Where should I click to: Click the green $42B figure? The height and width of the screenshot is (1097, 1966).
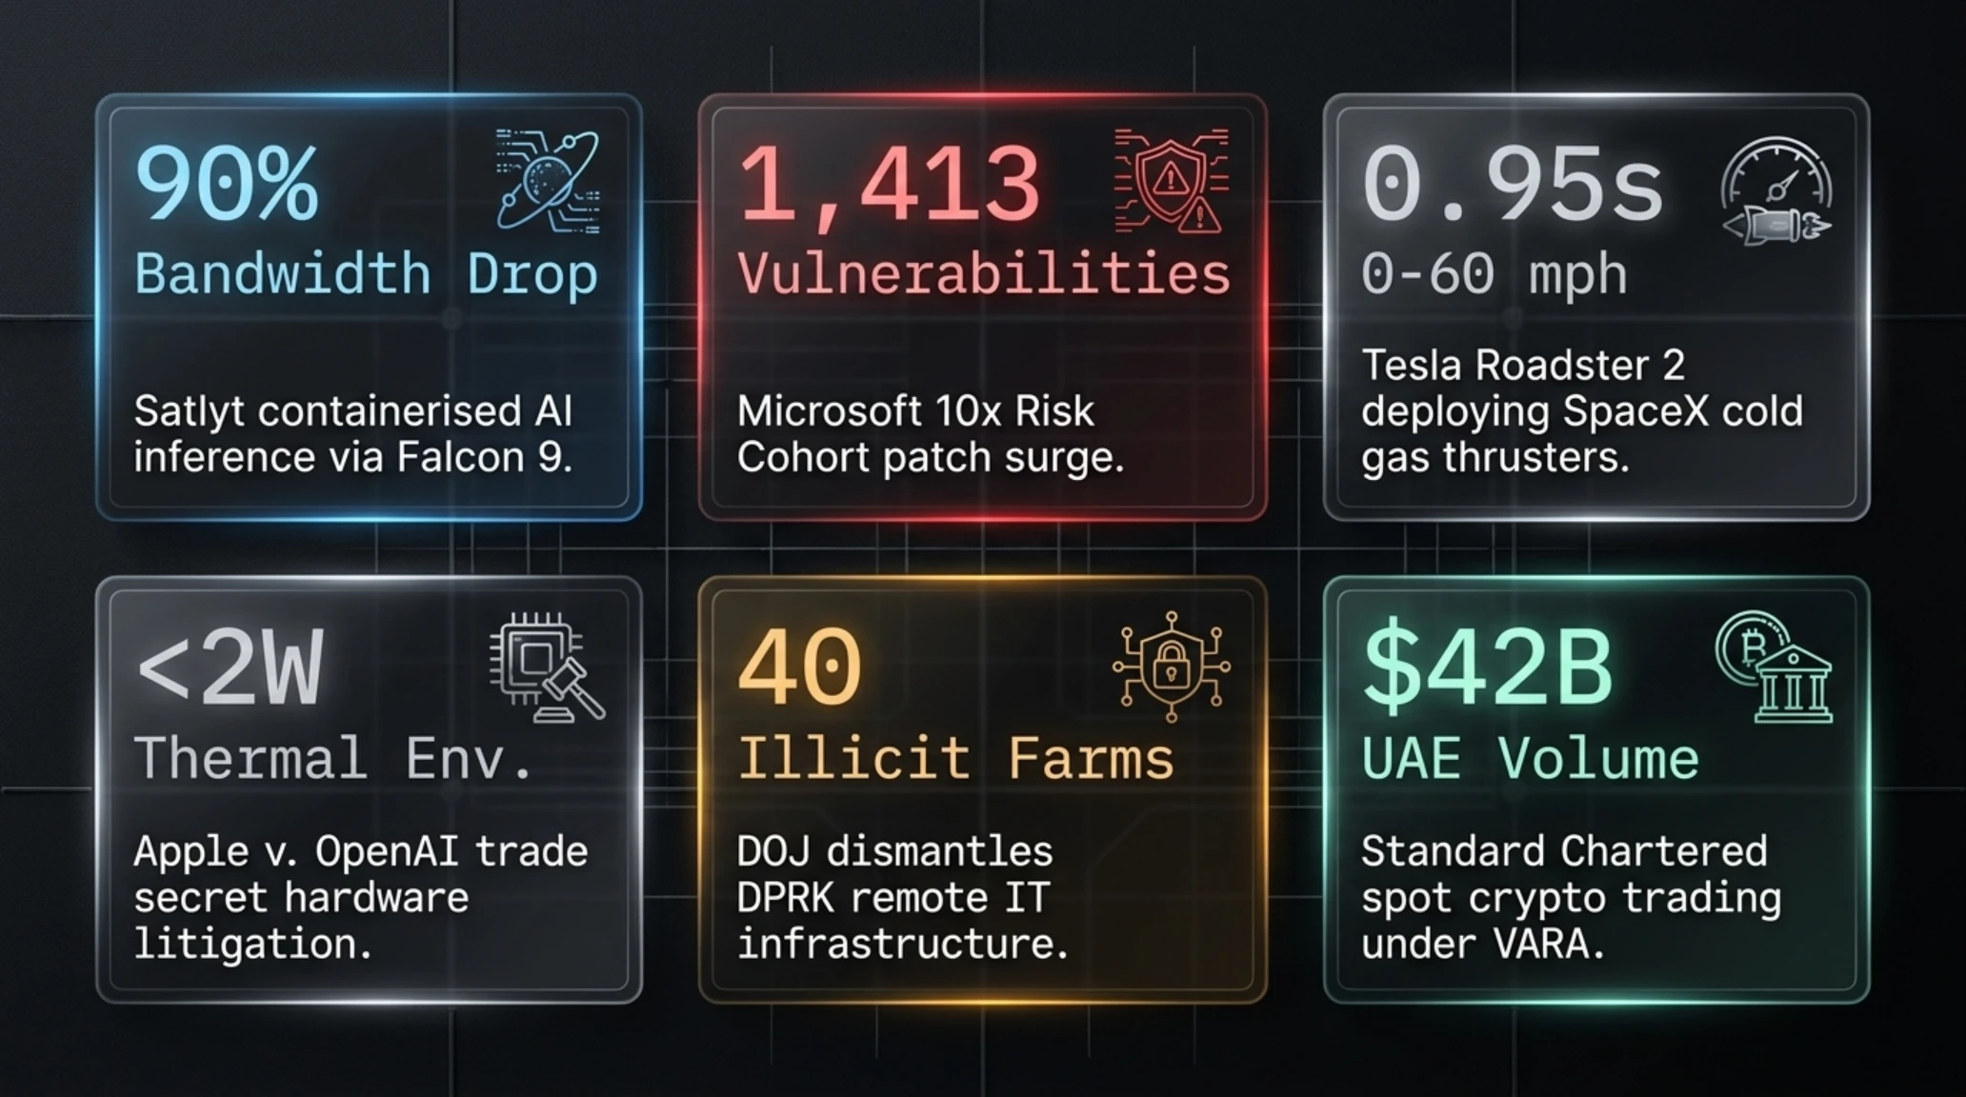pyautogui.click(x=1488, y=667)
